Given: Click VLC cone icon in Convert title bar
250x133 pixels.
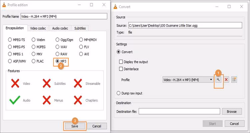Looking at the screenshot, I should (116, 6).
